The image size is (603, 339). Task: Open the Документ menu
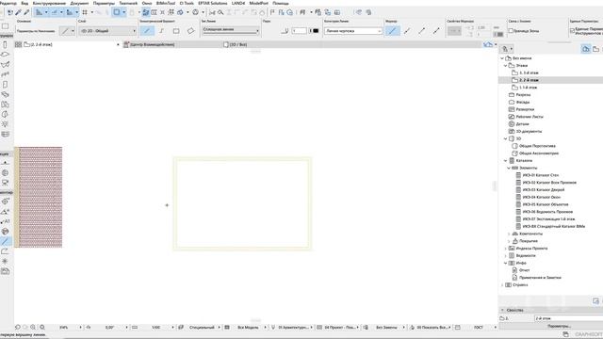coord(79,3)
